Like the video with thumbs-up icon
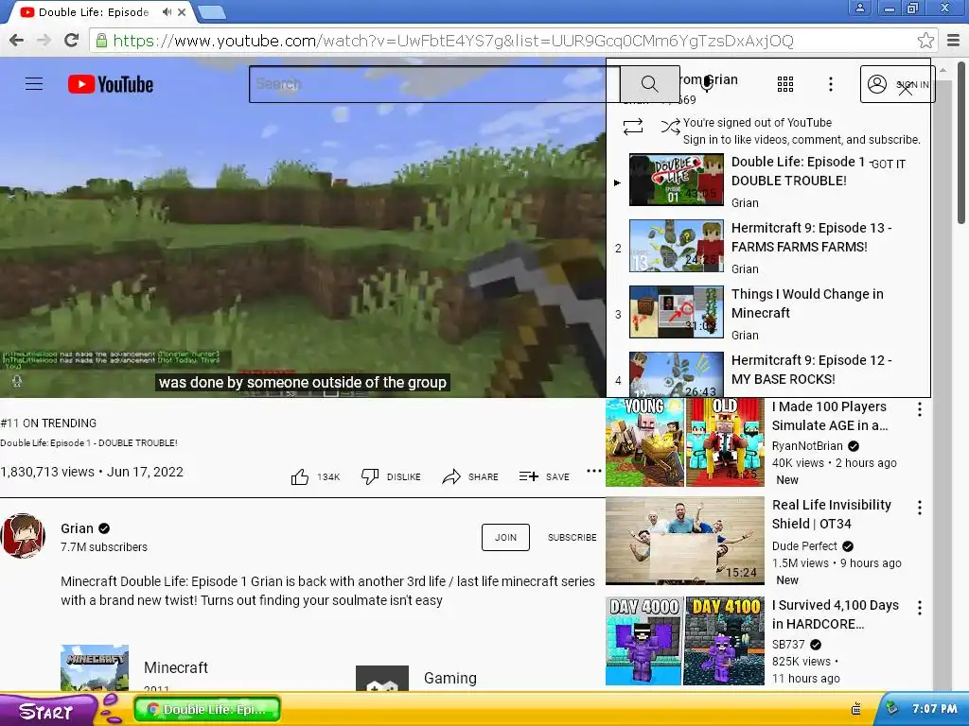 [x=300, y=476]
